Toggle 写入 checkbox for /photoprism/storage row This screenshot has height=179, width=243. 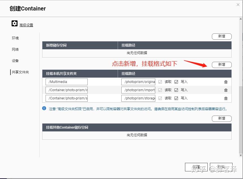click(x=176, y=98)
